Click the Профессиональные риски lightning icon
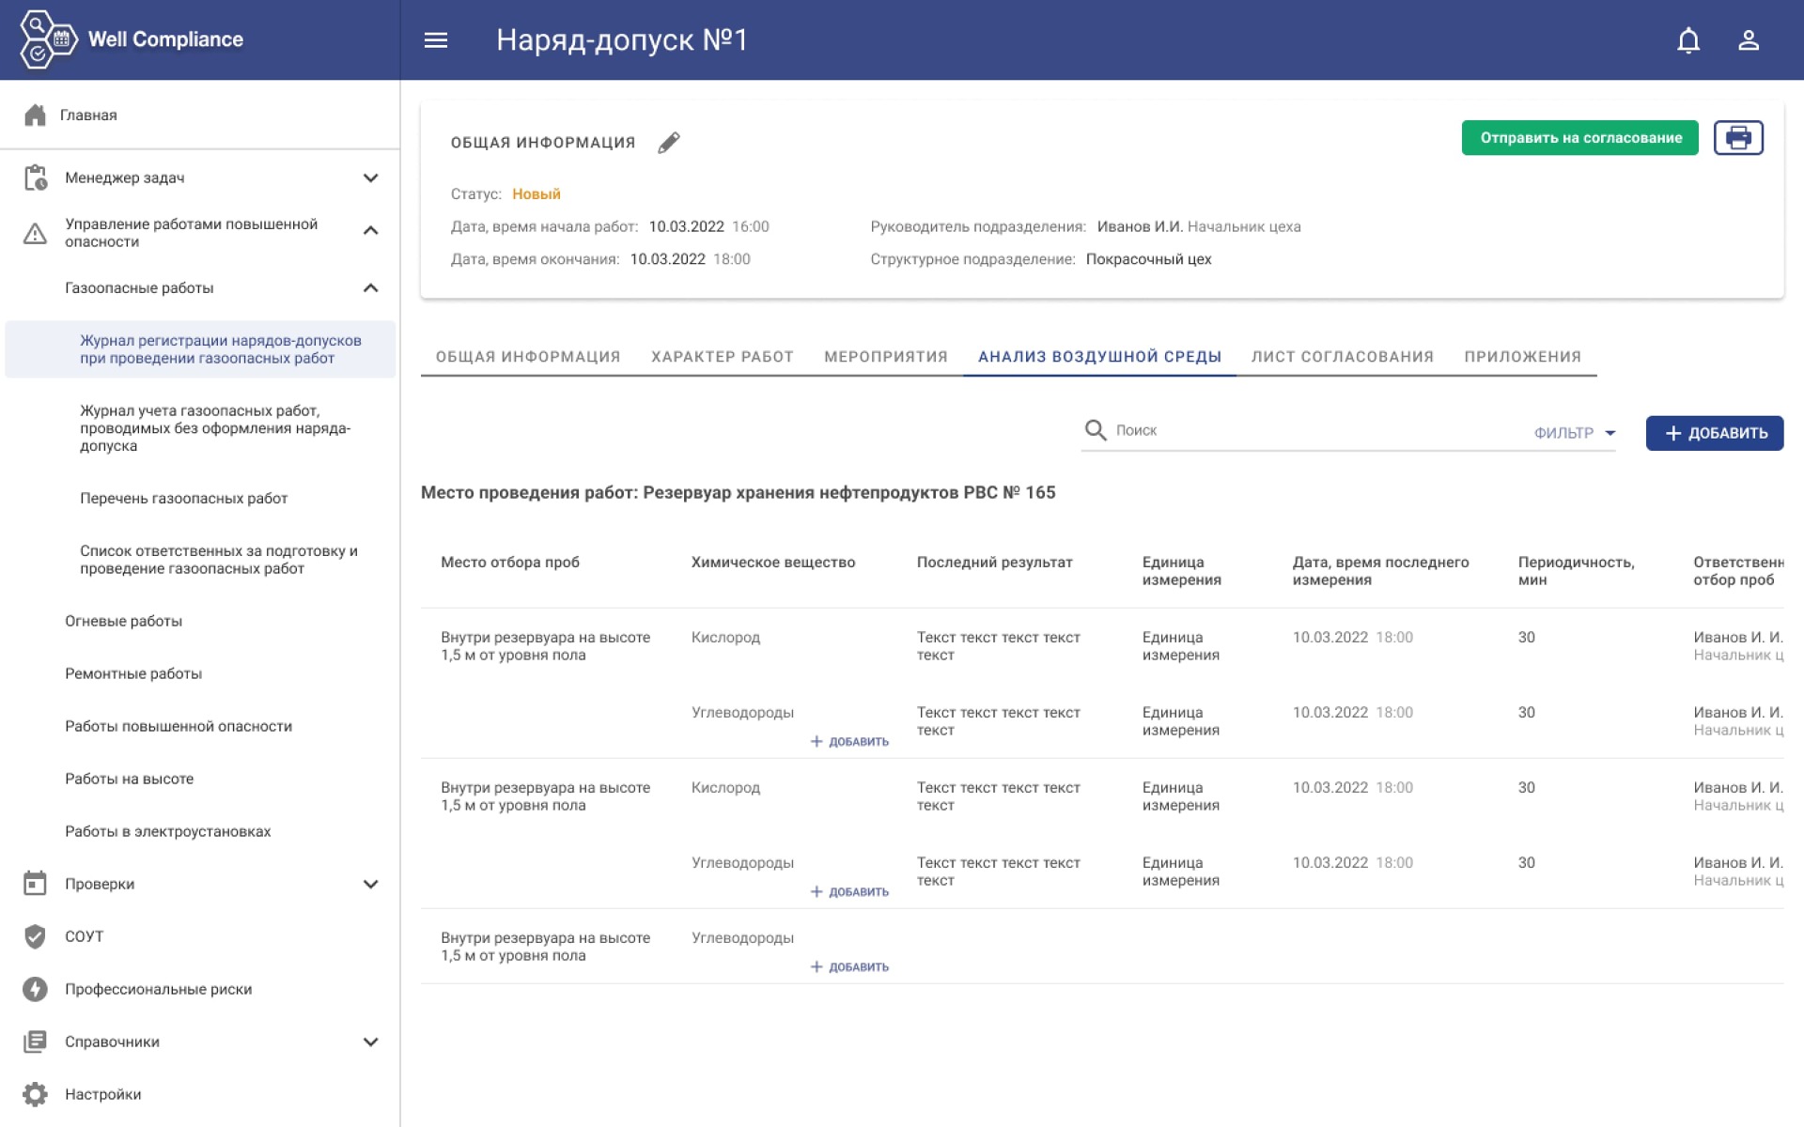 click(35, 989)
